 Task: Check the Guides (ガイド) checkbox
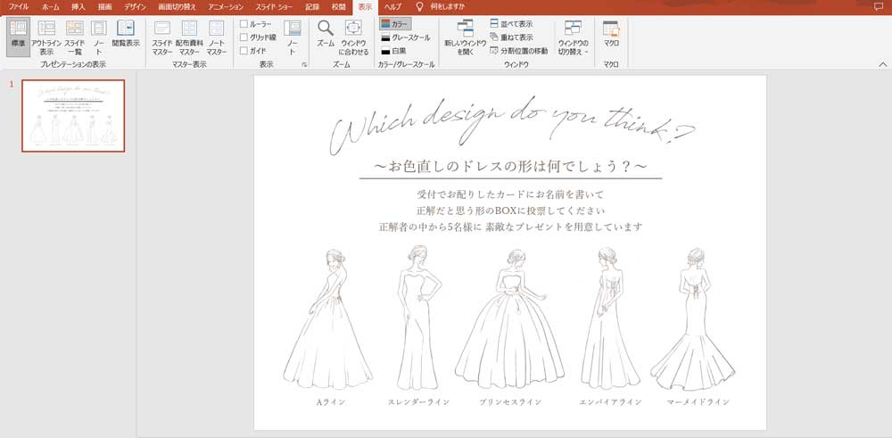click(x=244, y=51)
